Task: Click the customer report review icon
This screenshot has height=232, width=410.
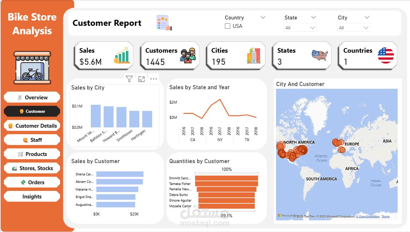Action: point(164,23)
